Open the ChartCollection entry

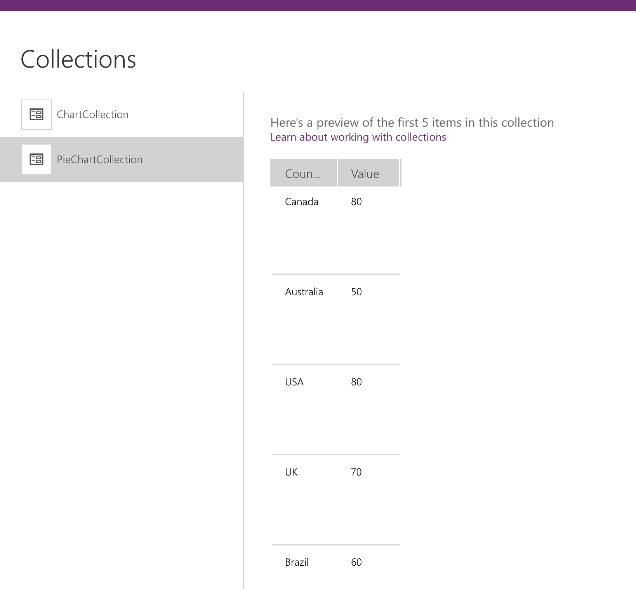93,114
